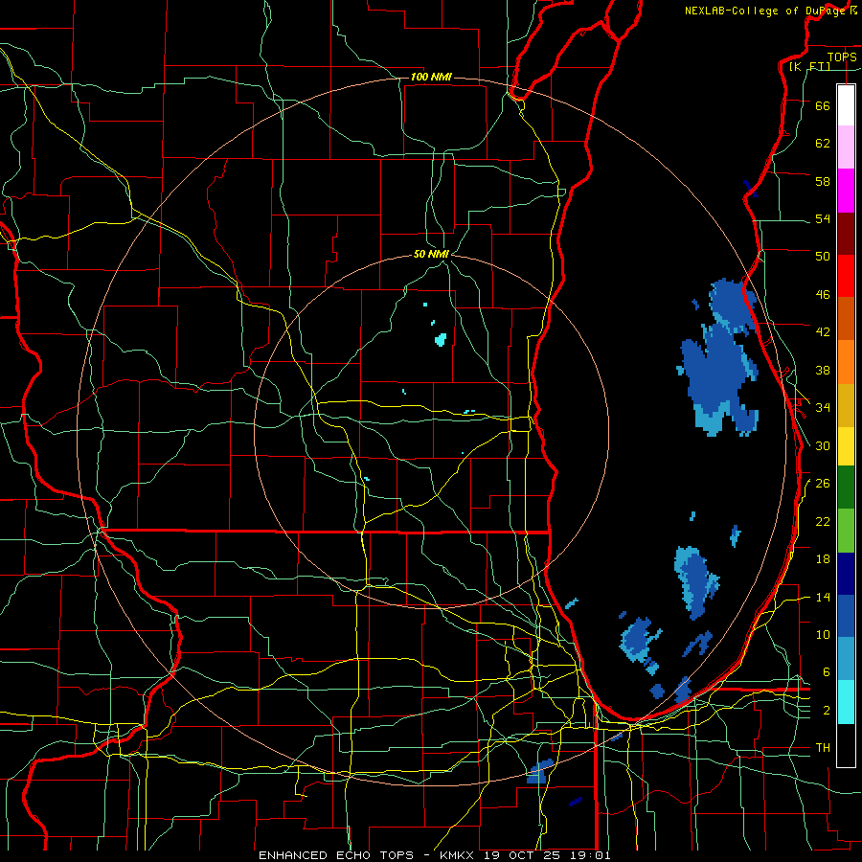Select the medium blue 14 K FT swatch

846,616
